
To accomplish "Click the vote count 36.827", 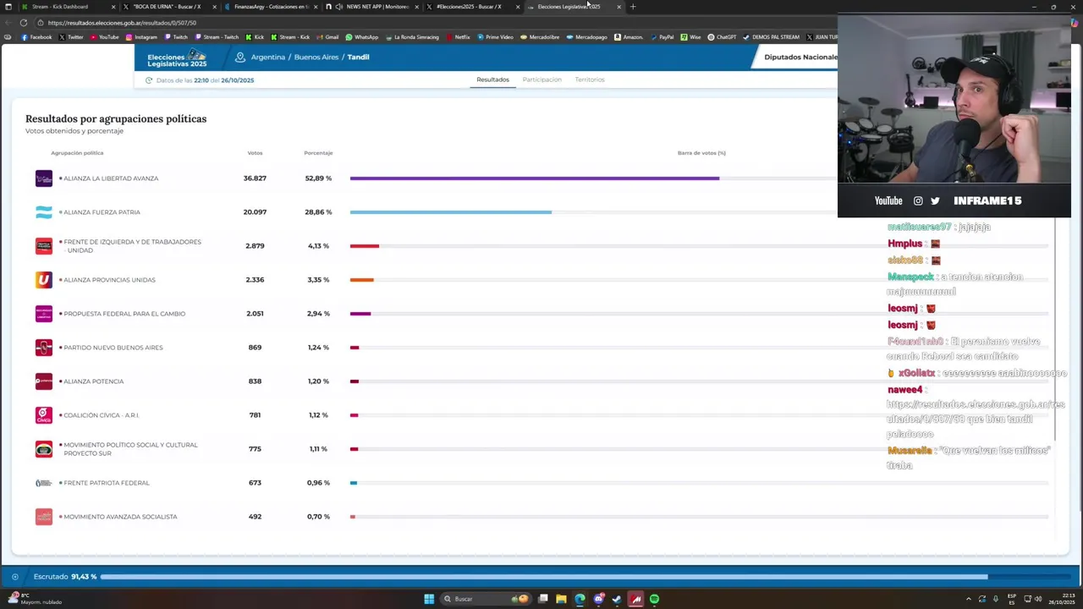I will point(255,178).
